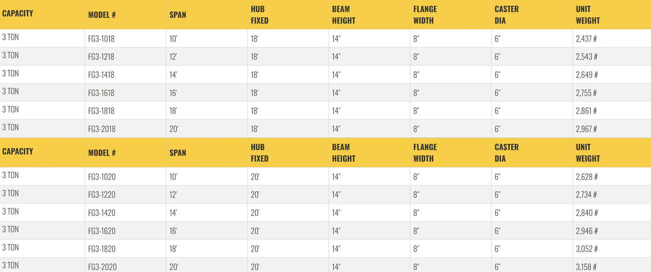Click the 2,437 # unit weight value
The image size is (651, 272).
click(586, 39)
